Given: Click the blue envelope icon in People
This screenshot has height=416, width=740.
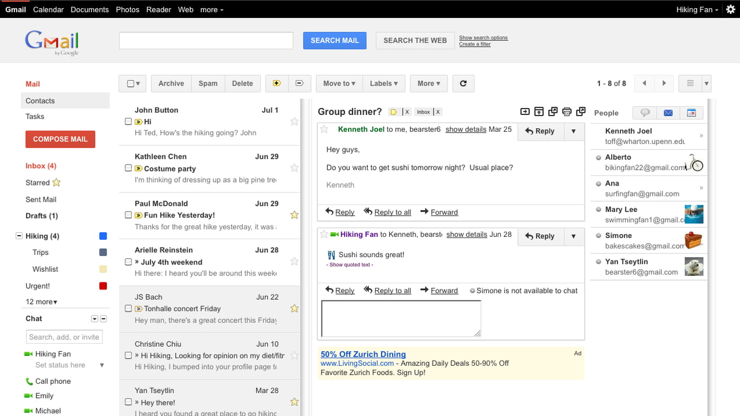Looking at the screenshot, I should (x=668, y=113).
